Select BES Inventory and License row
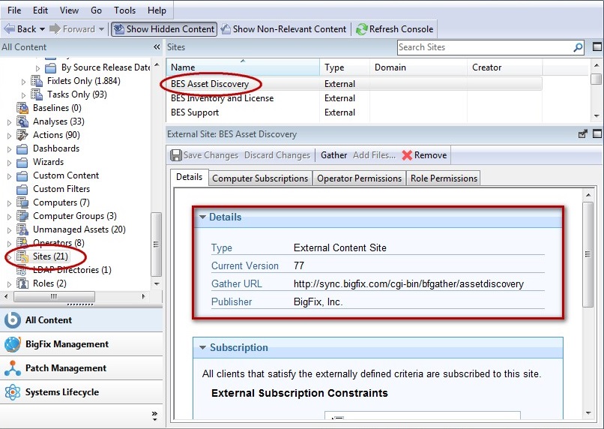Screen dimensions: 604x429 point(354,98)
